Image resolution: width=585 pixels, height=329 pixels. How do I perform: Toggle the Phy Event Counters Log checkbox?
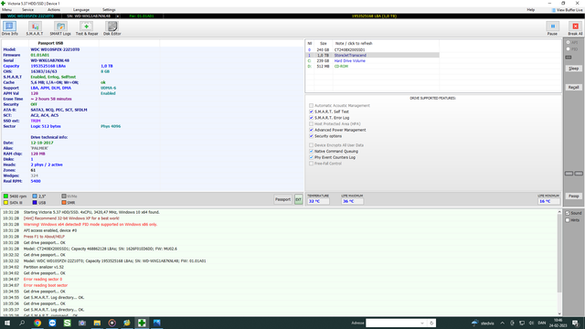click(x=311, y=157)
